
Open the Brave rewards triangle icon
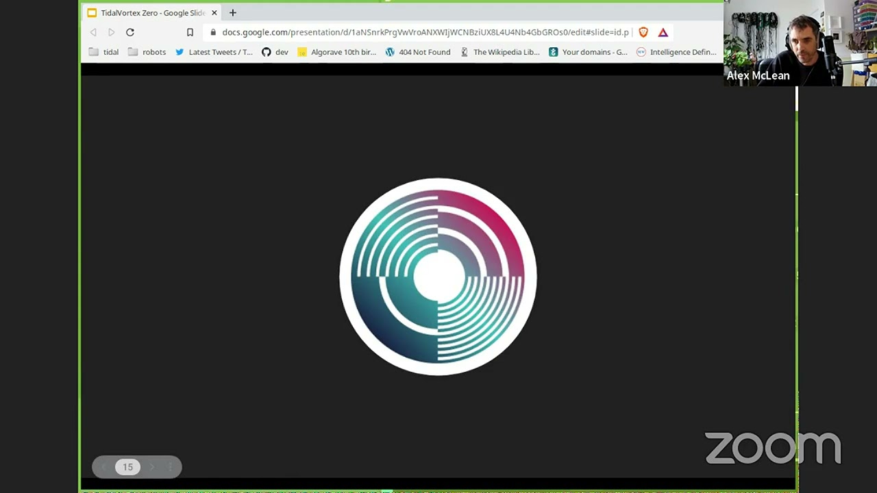pos(663,32)
